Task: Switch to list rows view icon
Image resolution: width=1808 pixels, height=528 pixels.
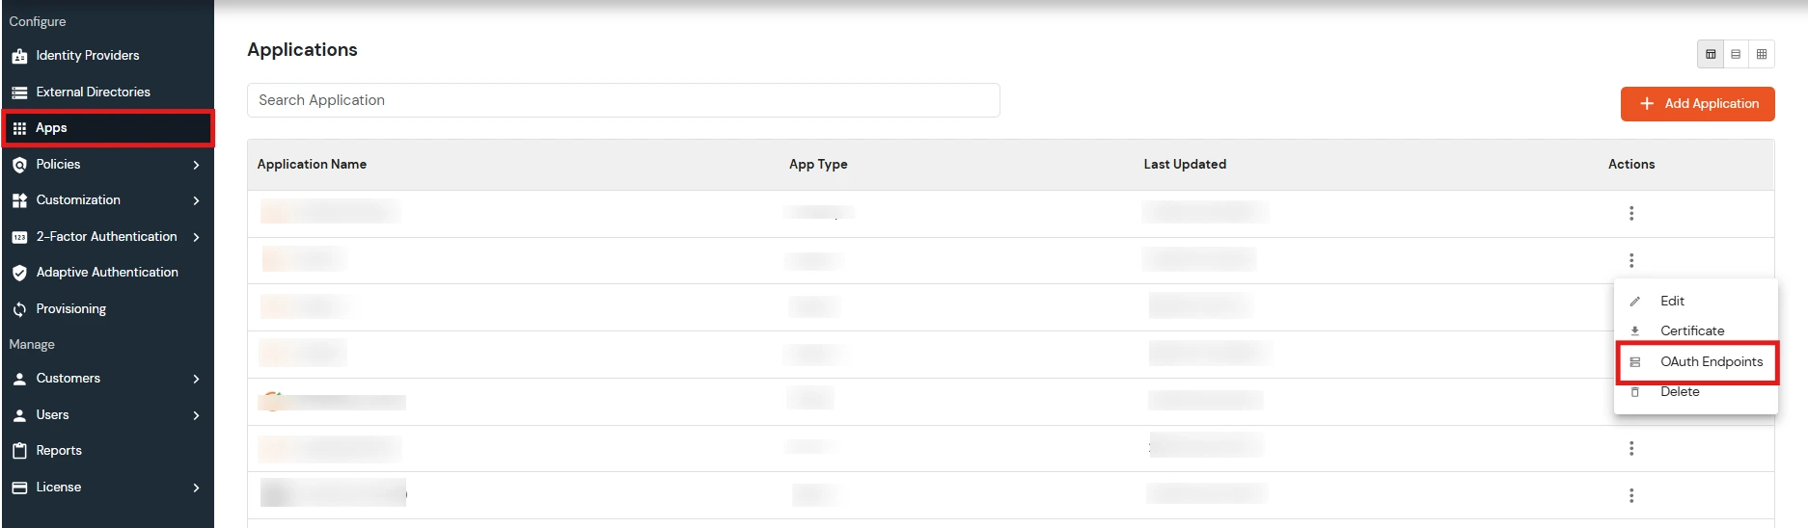Action: coord(1736,54)
